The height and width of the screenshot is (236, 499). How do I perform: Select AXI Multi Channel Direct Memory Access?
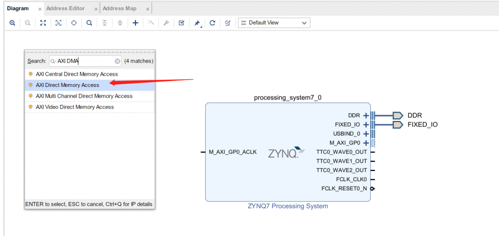(90, 96)
